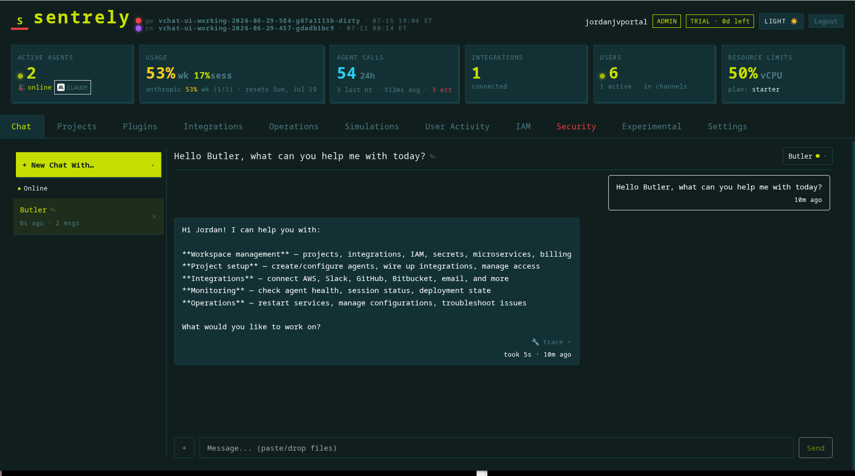Click the sentrely 's' logo icon
Screen dimensions: 855x476
(20, 21)
